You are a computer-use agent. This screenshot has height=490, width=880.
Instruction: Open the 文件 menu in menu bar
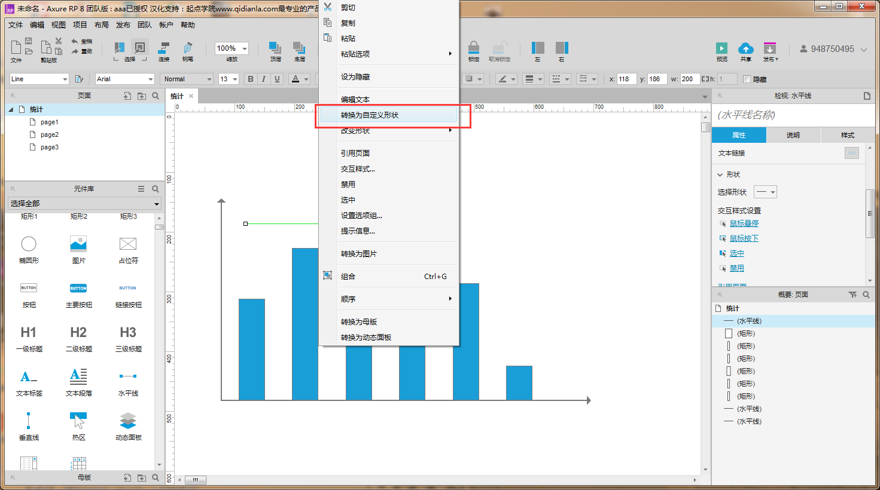(x=16, y=25)
